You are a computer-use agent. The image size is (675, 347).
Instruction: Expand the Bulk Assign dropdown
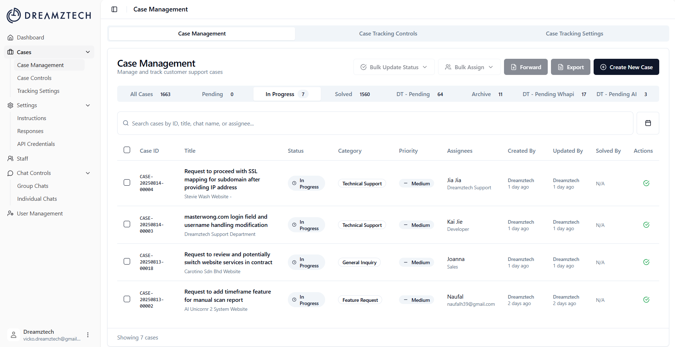coord(469,67)
